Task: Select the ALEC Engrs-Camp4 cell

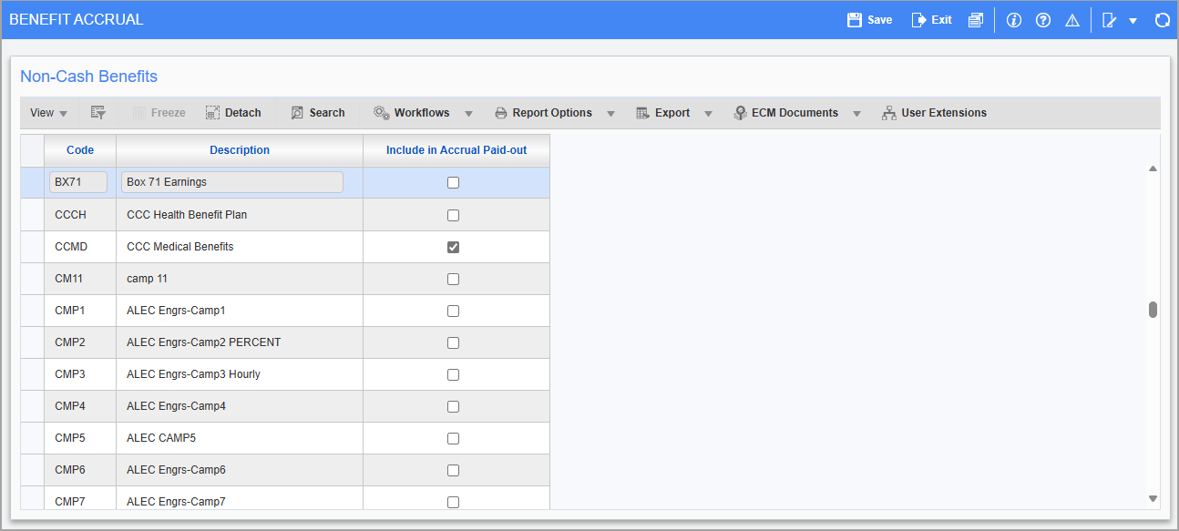Action: pyautogui.click(x=240, y=406)
